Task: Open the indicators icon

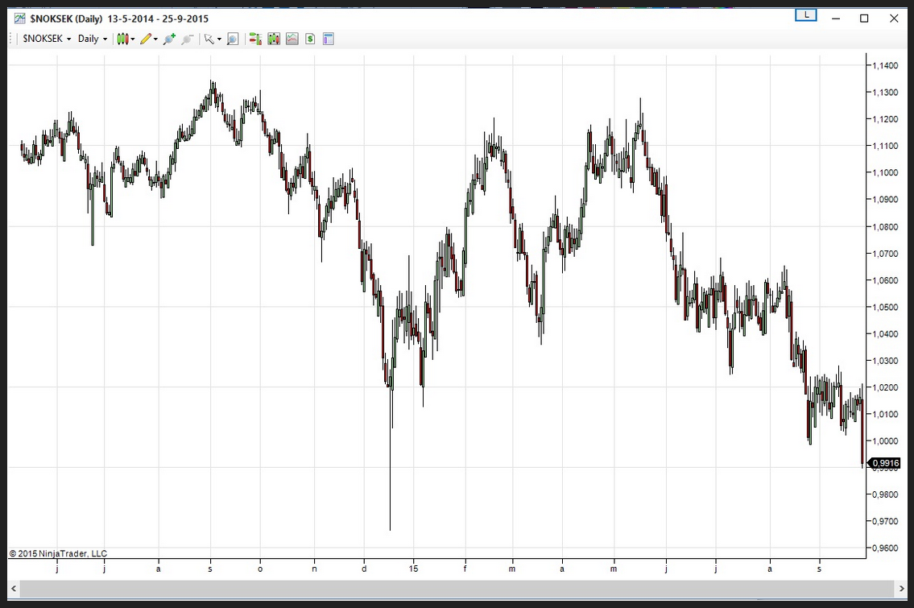Action: pyautogui.click(x=274, y=39)
